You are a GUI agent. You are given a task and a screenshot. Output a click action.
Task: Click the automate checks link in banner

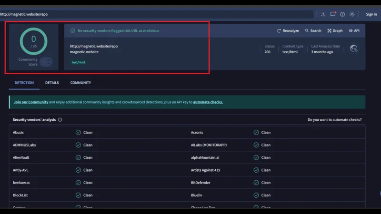[x=208, y=102]
